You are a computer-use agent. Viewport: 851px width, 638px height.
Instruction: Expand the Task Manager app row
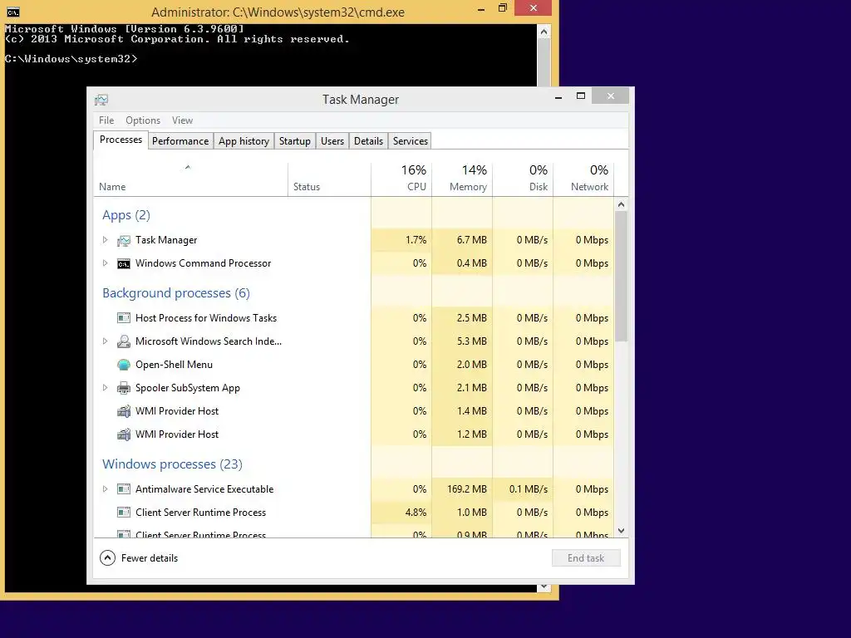[106, 240]
